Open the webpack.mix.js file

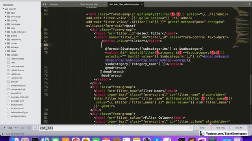[x=19, y=116]
